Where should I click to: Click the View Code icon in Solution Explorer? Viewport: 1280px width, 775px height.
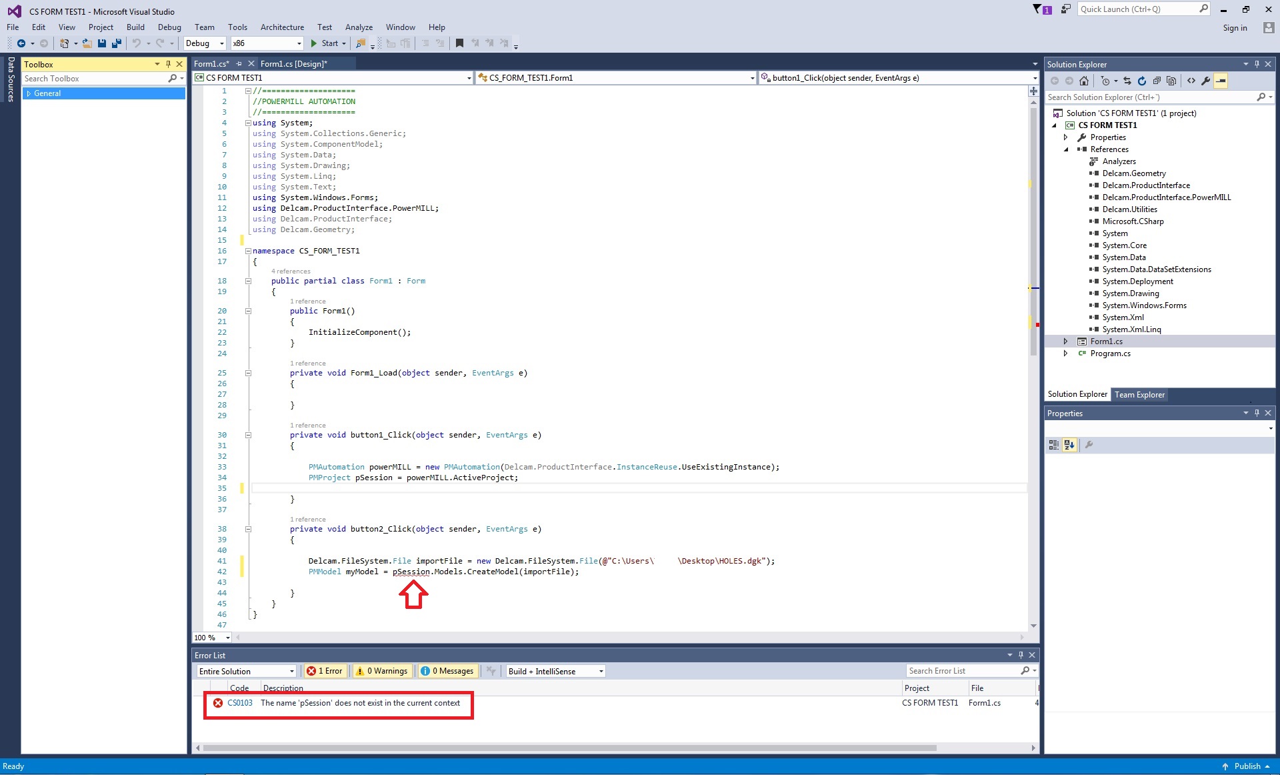pyautogui.click(x=1191, y=81)
